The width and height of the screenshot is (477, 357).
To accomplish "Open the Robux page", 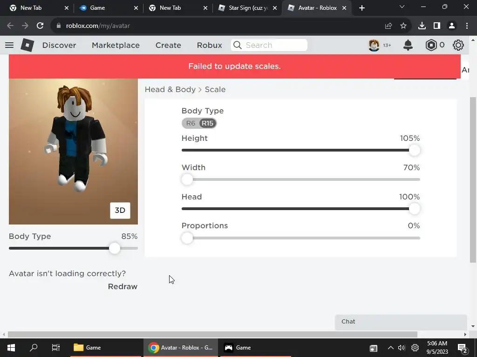I will coord(209,45).
